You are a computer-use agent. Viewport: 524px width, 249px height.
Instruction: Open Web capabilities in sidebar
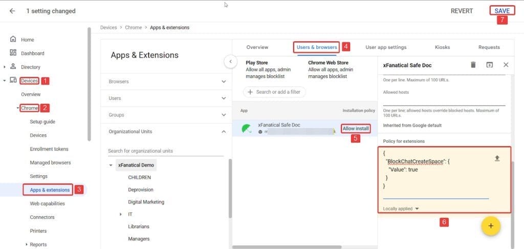coord(47,203)
